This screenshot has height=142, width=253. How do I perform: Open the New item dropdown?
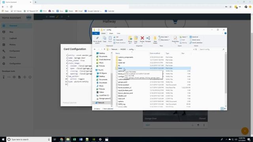[x=164, y=37]
